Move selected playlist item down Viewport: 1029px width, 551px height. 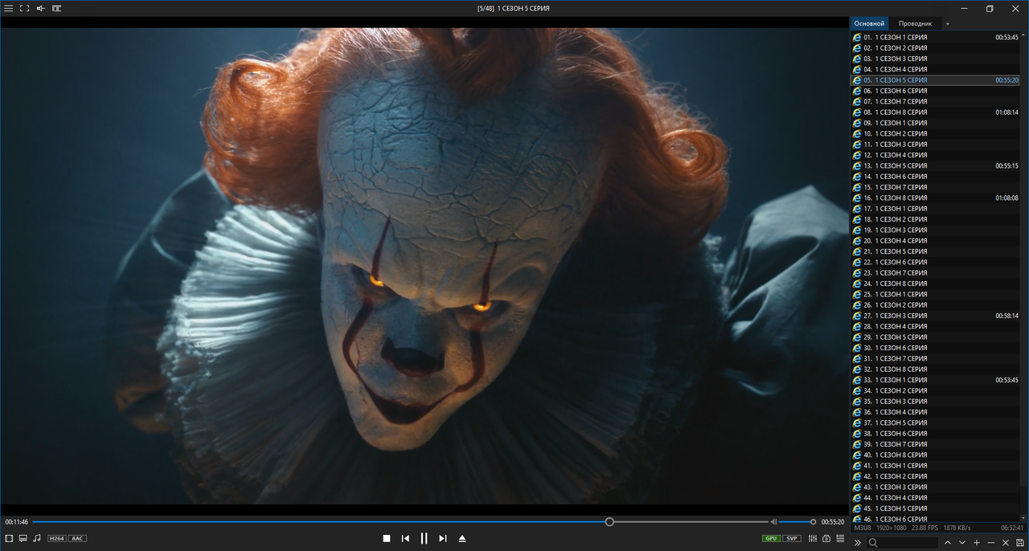pyautogui.click(x=962, y=543)
